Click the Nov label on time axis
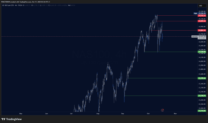Viewport: 208px width, 123px height. tap(175, 114)
